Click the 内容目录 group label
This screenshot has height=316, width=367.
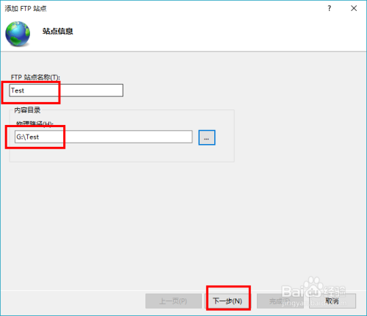click(x=27, y=110)
